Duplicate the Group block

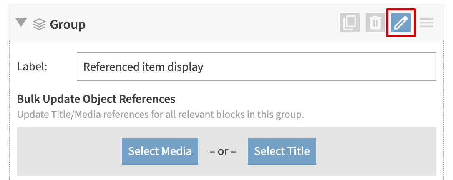350,23
